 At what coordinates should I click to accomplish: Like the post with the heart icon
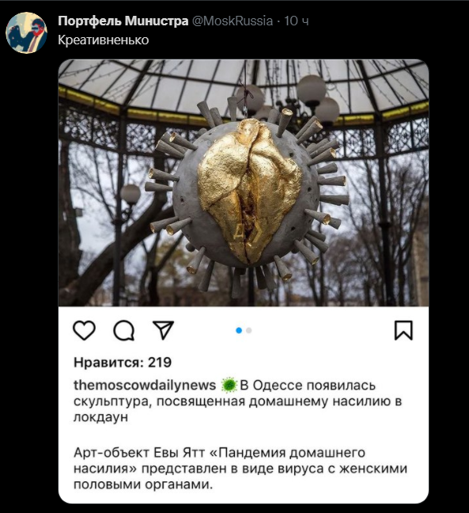point(84,330)
